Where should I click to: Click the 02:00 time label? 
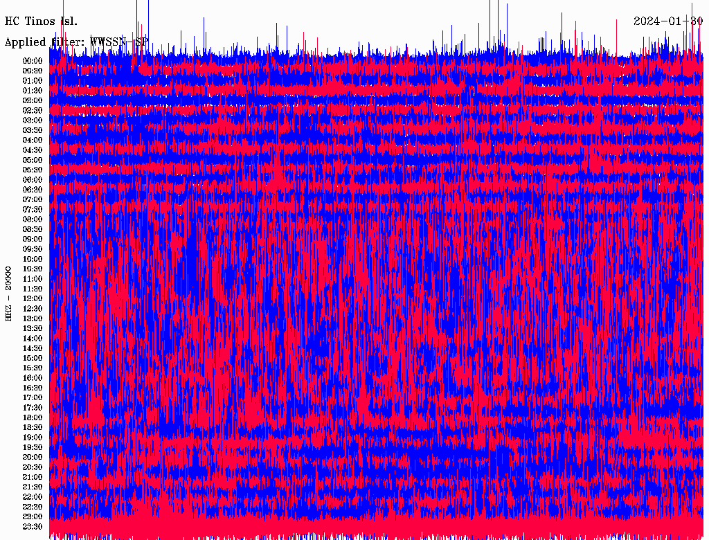click(x=33, y=100)
